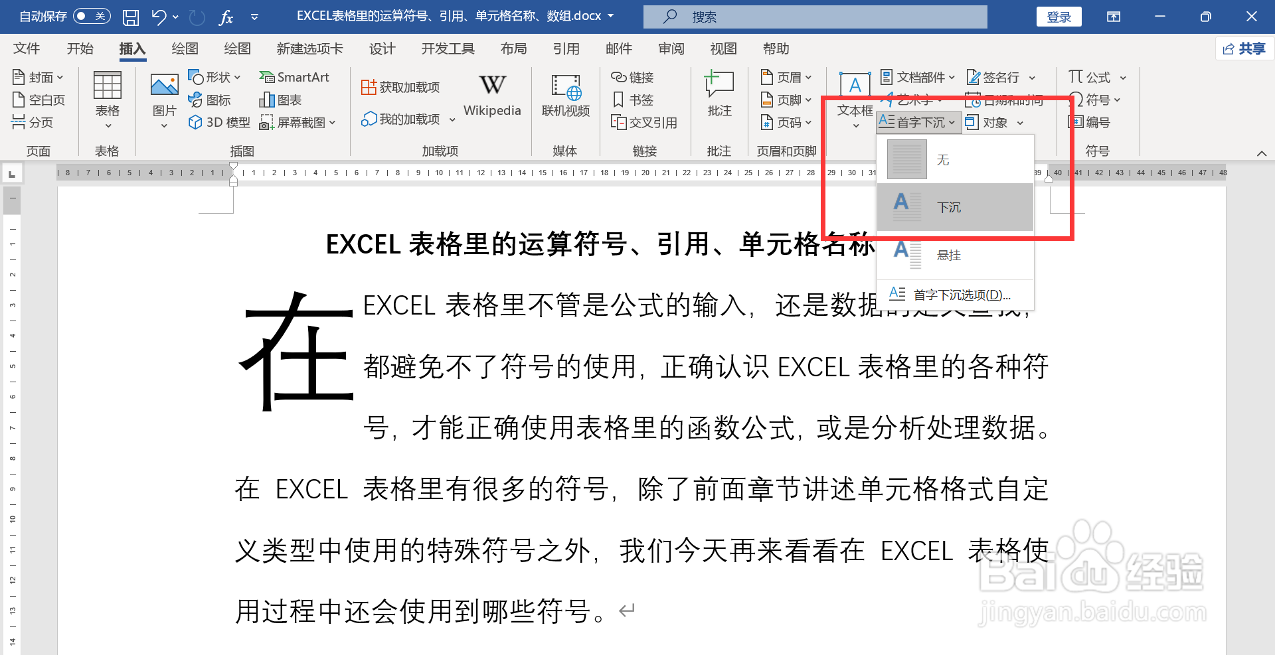
Task: Open Ribbon Display Options icon
Action: pyautogui.click(x=1114, y=17)
